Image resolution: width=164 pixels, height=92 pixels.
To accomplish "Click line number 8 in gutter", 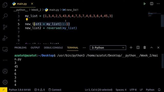I will click(x=18, y=36).
